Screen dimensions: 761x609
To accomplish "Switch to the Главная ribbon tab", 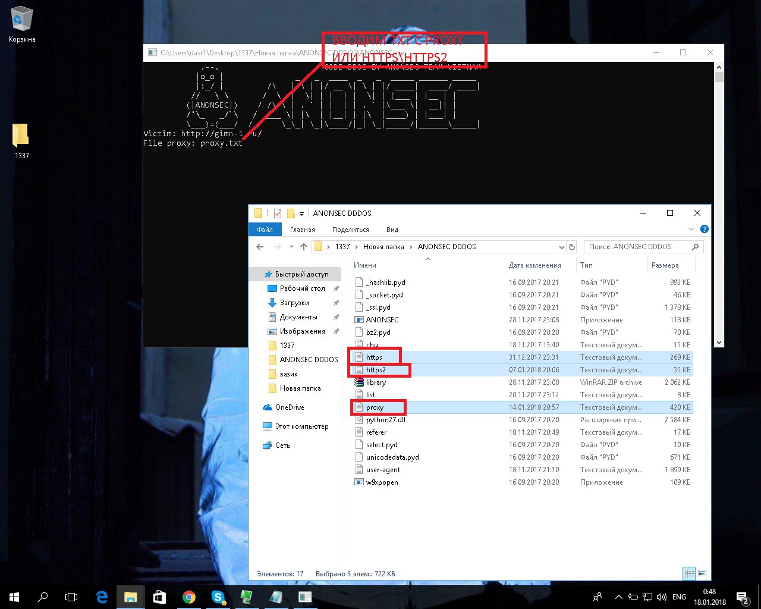I will pyautogui.click(x=303, y=230).
